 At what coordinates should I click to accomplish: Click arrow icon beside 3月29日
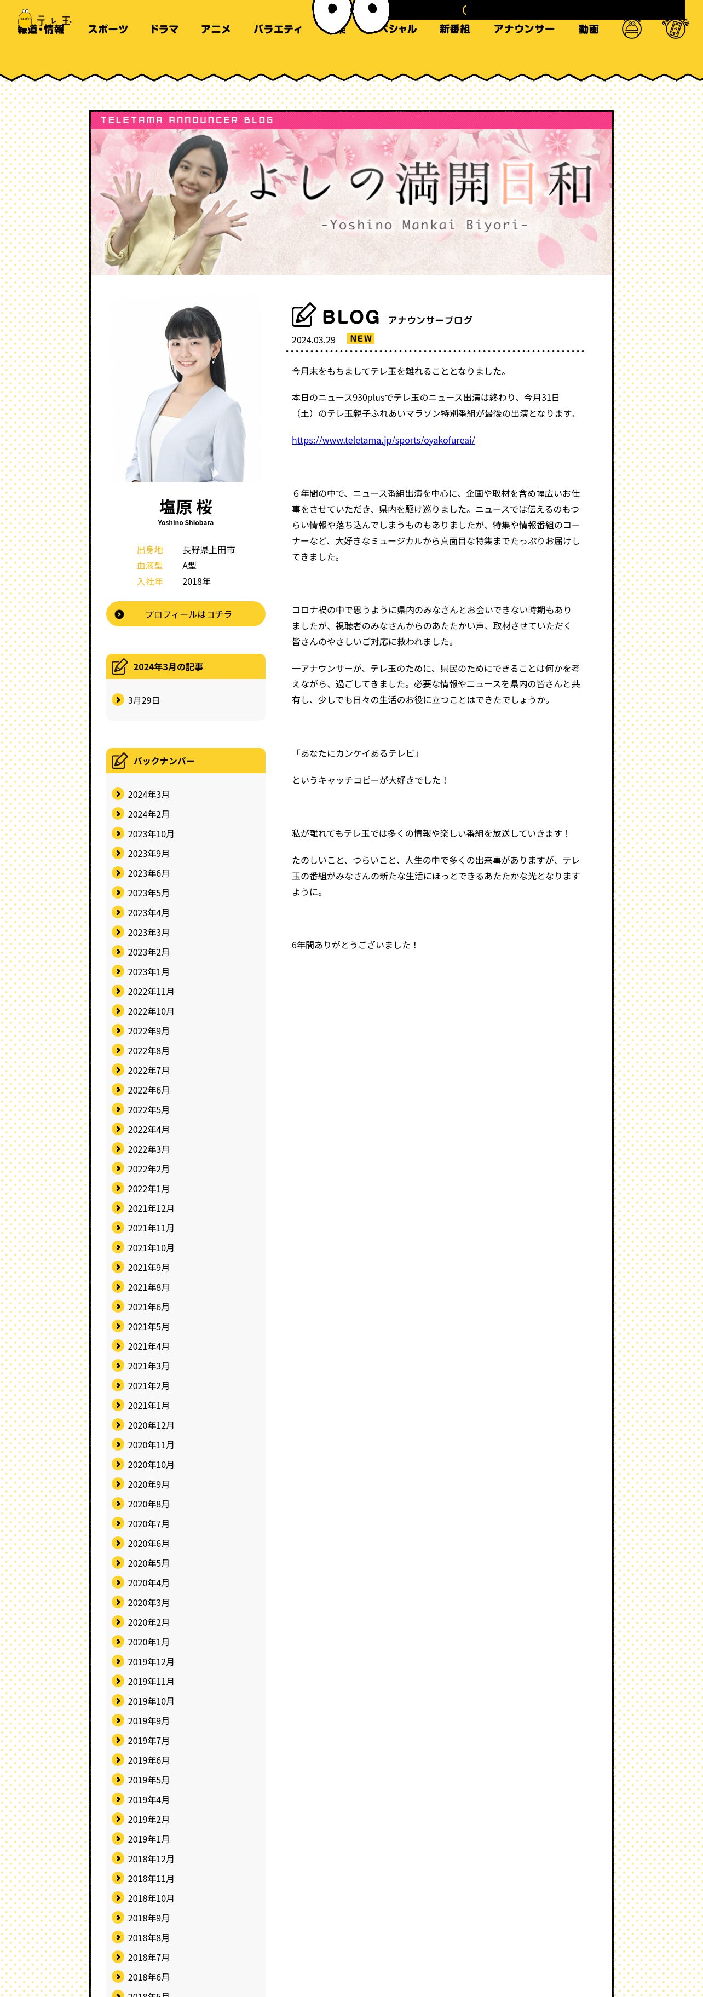click(x=118, y=699)
